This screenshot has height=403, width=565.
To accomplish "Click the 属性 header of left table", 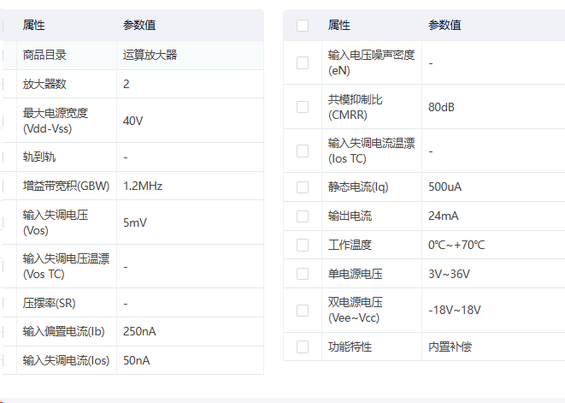I will pos(34,26).
